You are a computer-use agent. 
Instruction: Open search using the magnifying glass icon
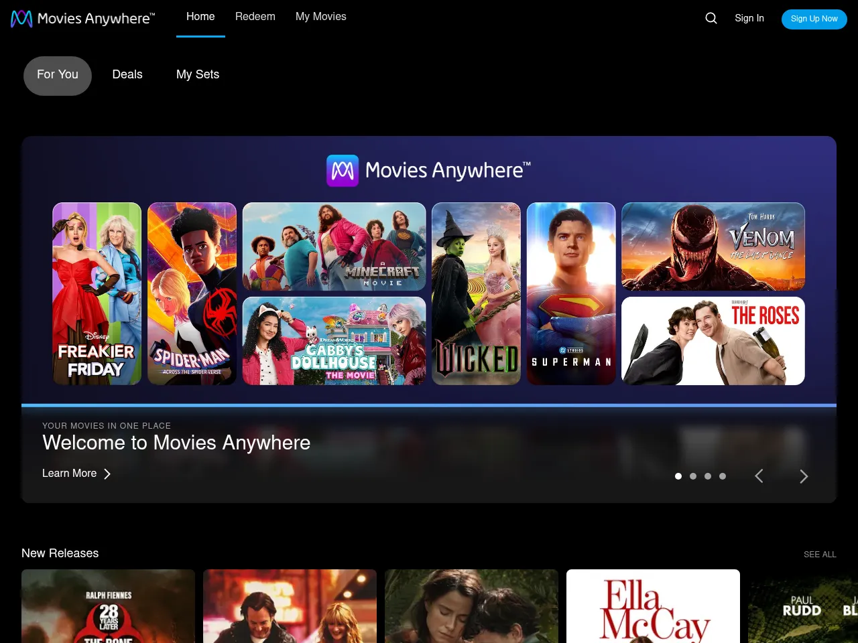click(x=711, y=18)
